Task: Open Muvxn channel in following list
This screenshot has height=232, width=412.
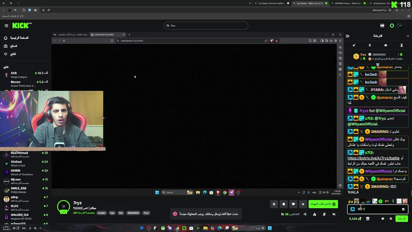Action: tap(26, 84)
